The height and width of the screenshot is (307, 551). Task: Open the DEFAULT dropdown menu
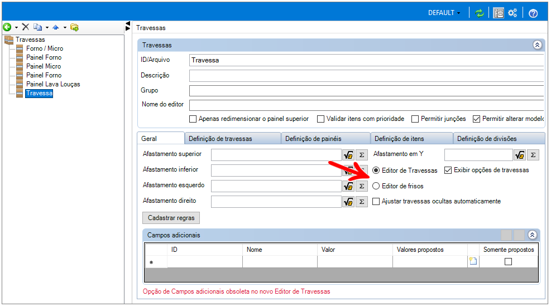click(x=444, y=13)
